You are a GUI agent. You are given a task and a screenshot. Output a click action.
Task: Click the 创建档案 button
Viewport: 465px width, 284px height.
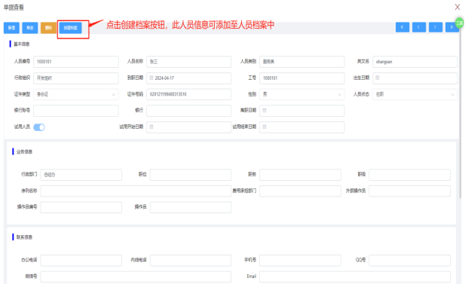click(x=71, y=28)
